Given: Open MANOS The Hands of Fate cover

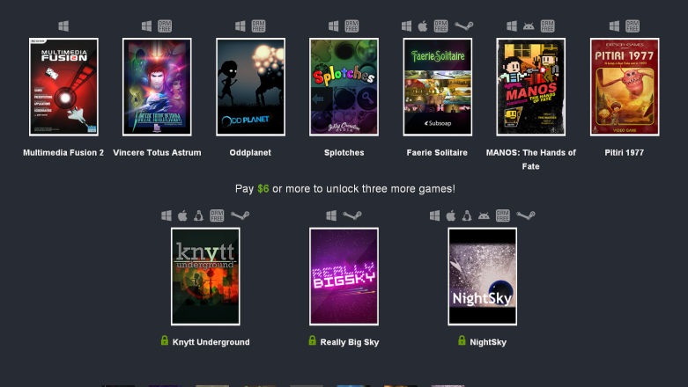Looking at the screenshot, I should (x=531, y=87).
